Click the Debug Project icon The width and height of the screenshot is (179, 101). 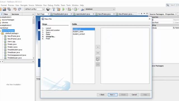coord(69,9)
